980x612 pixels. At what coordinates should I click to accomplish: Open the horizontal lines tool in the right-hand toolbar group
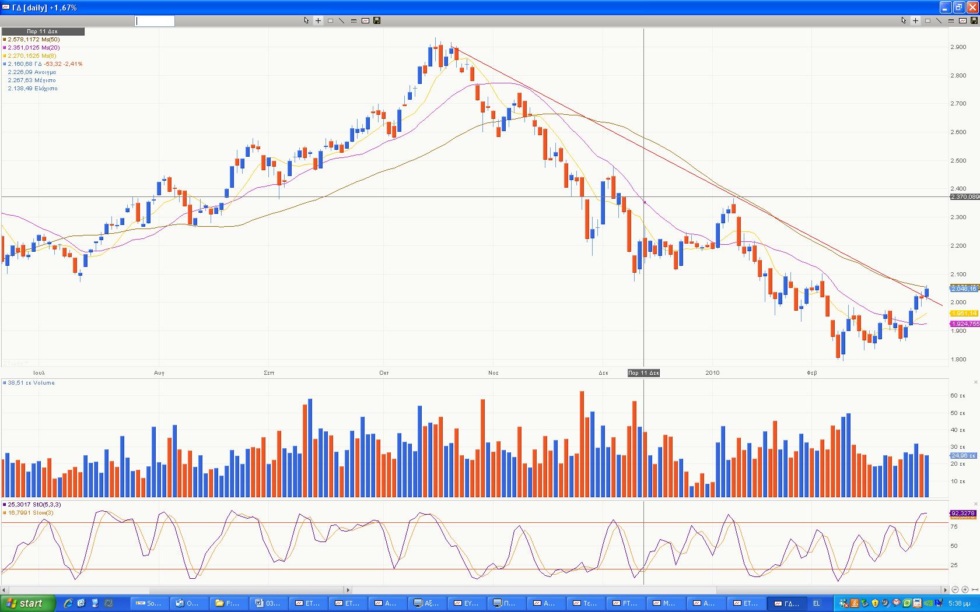click(951, 20)
